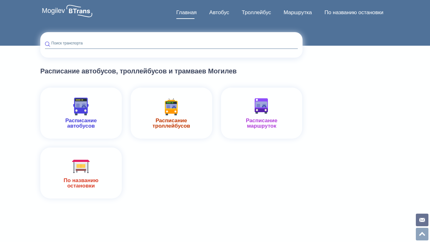
Task: Focus the Поиск транспорта search field
Action: point(173,43)
